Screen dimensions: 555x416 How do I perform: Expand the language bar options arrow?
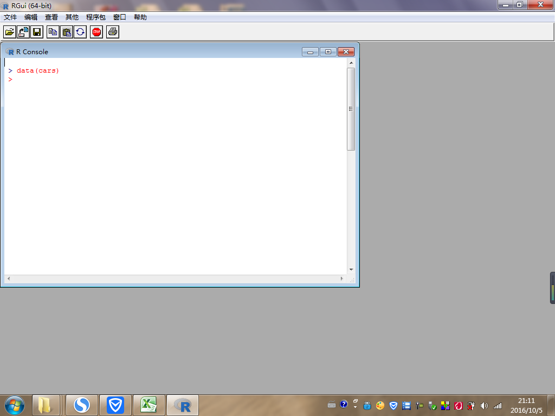[x=356, y=407]
